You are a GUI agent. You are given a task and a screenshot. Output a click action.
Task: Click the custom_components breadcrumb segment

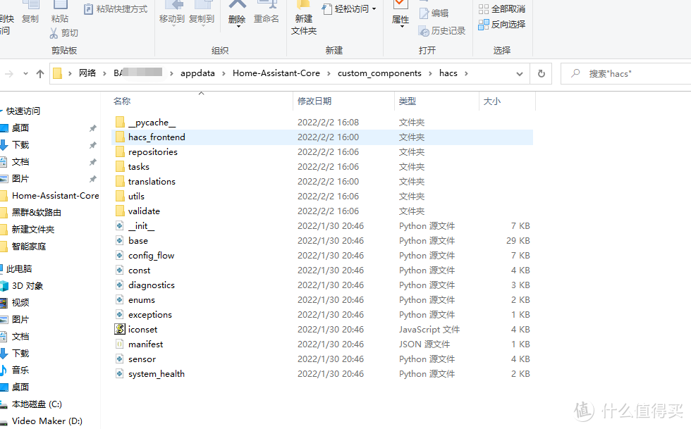click(379, 73)
